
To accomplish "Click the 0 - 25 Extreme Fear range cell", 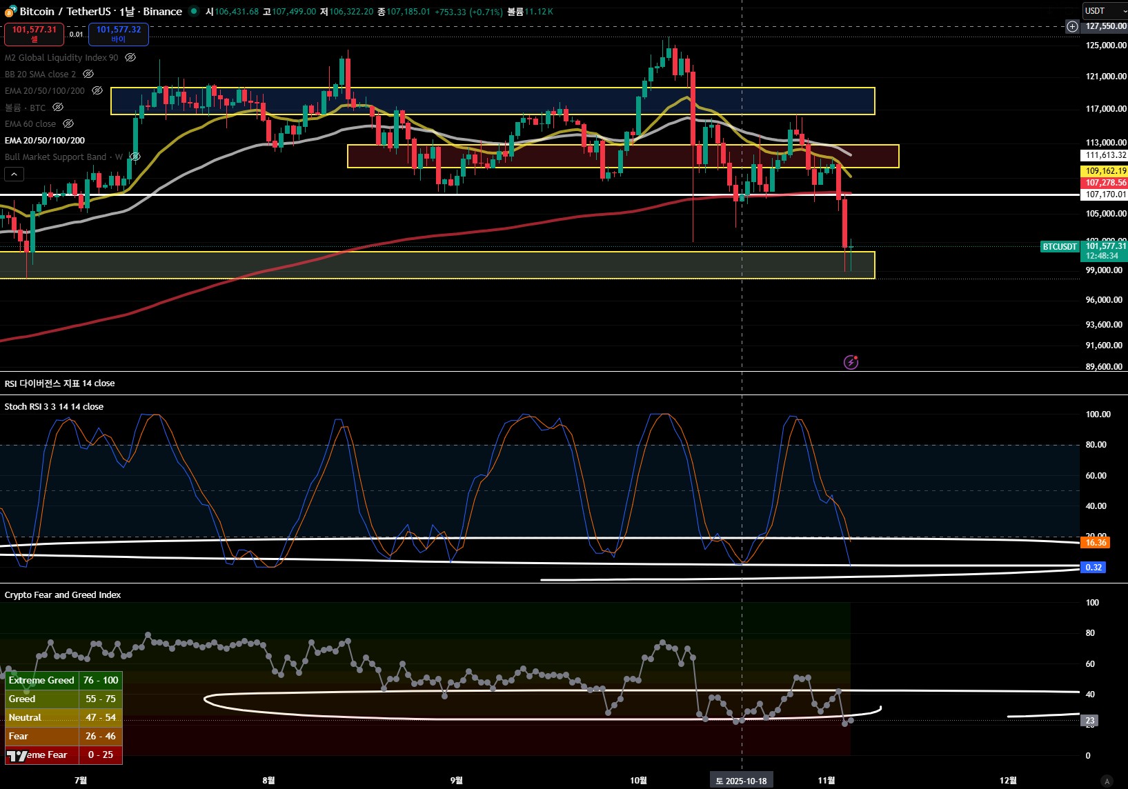I will tap(101, 755).
